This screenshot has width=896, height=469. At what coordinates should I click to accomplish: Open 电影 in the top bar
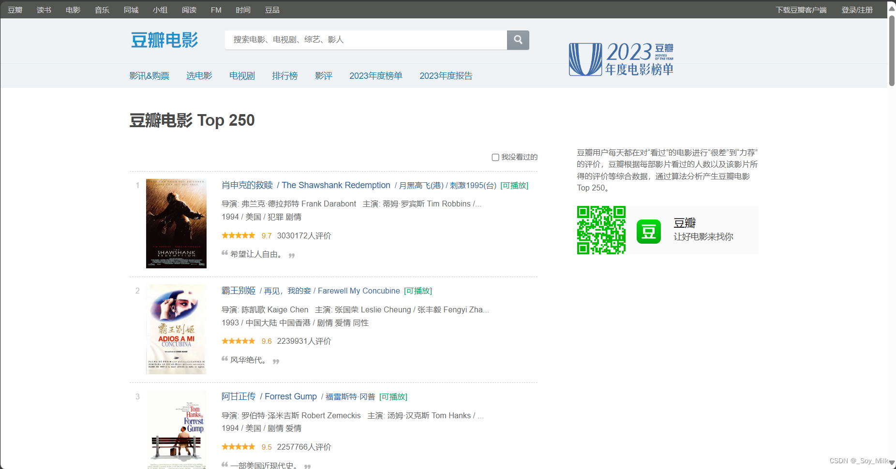[73, 10]
